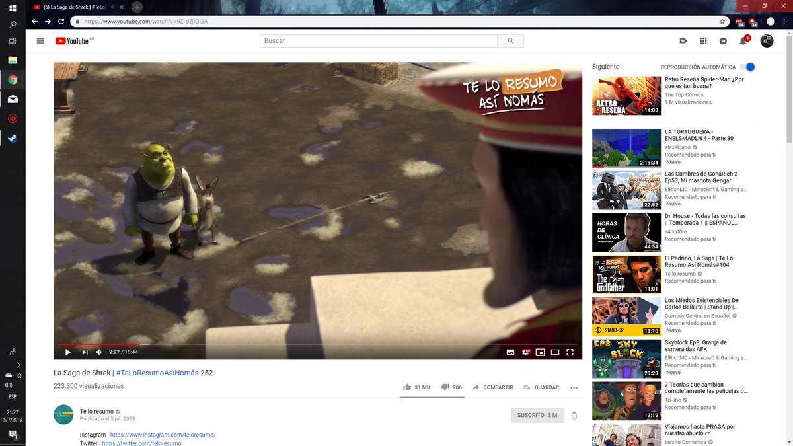Viewport: 793px width, 446px height.
Task: Go forward in the browser
Action: point(48,22)
